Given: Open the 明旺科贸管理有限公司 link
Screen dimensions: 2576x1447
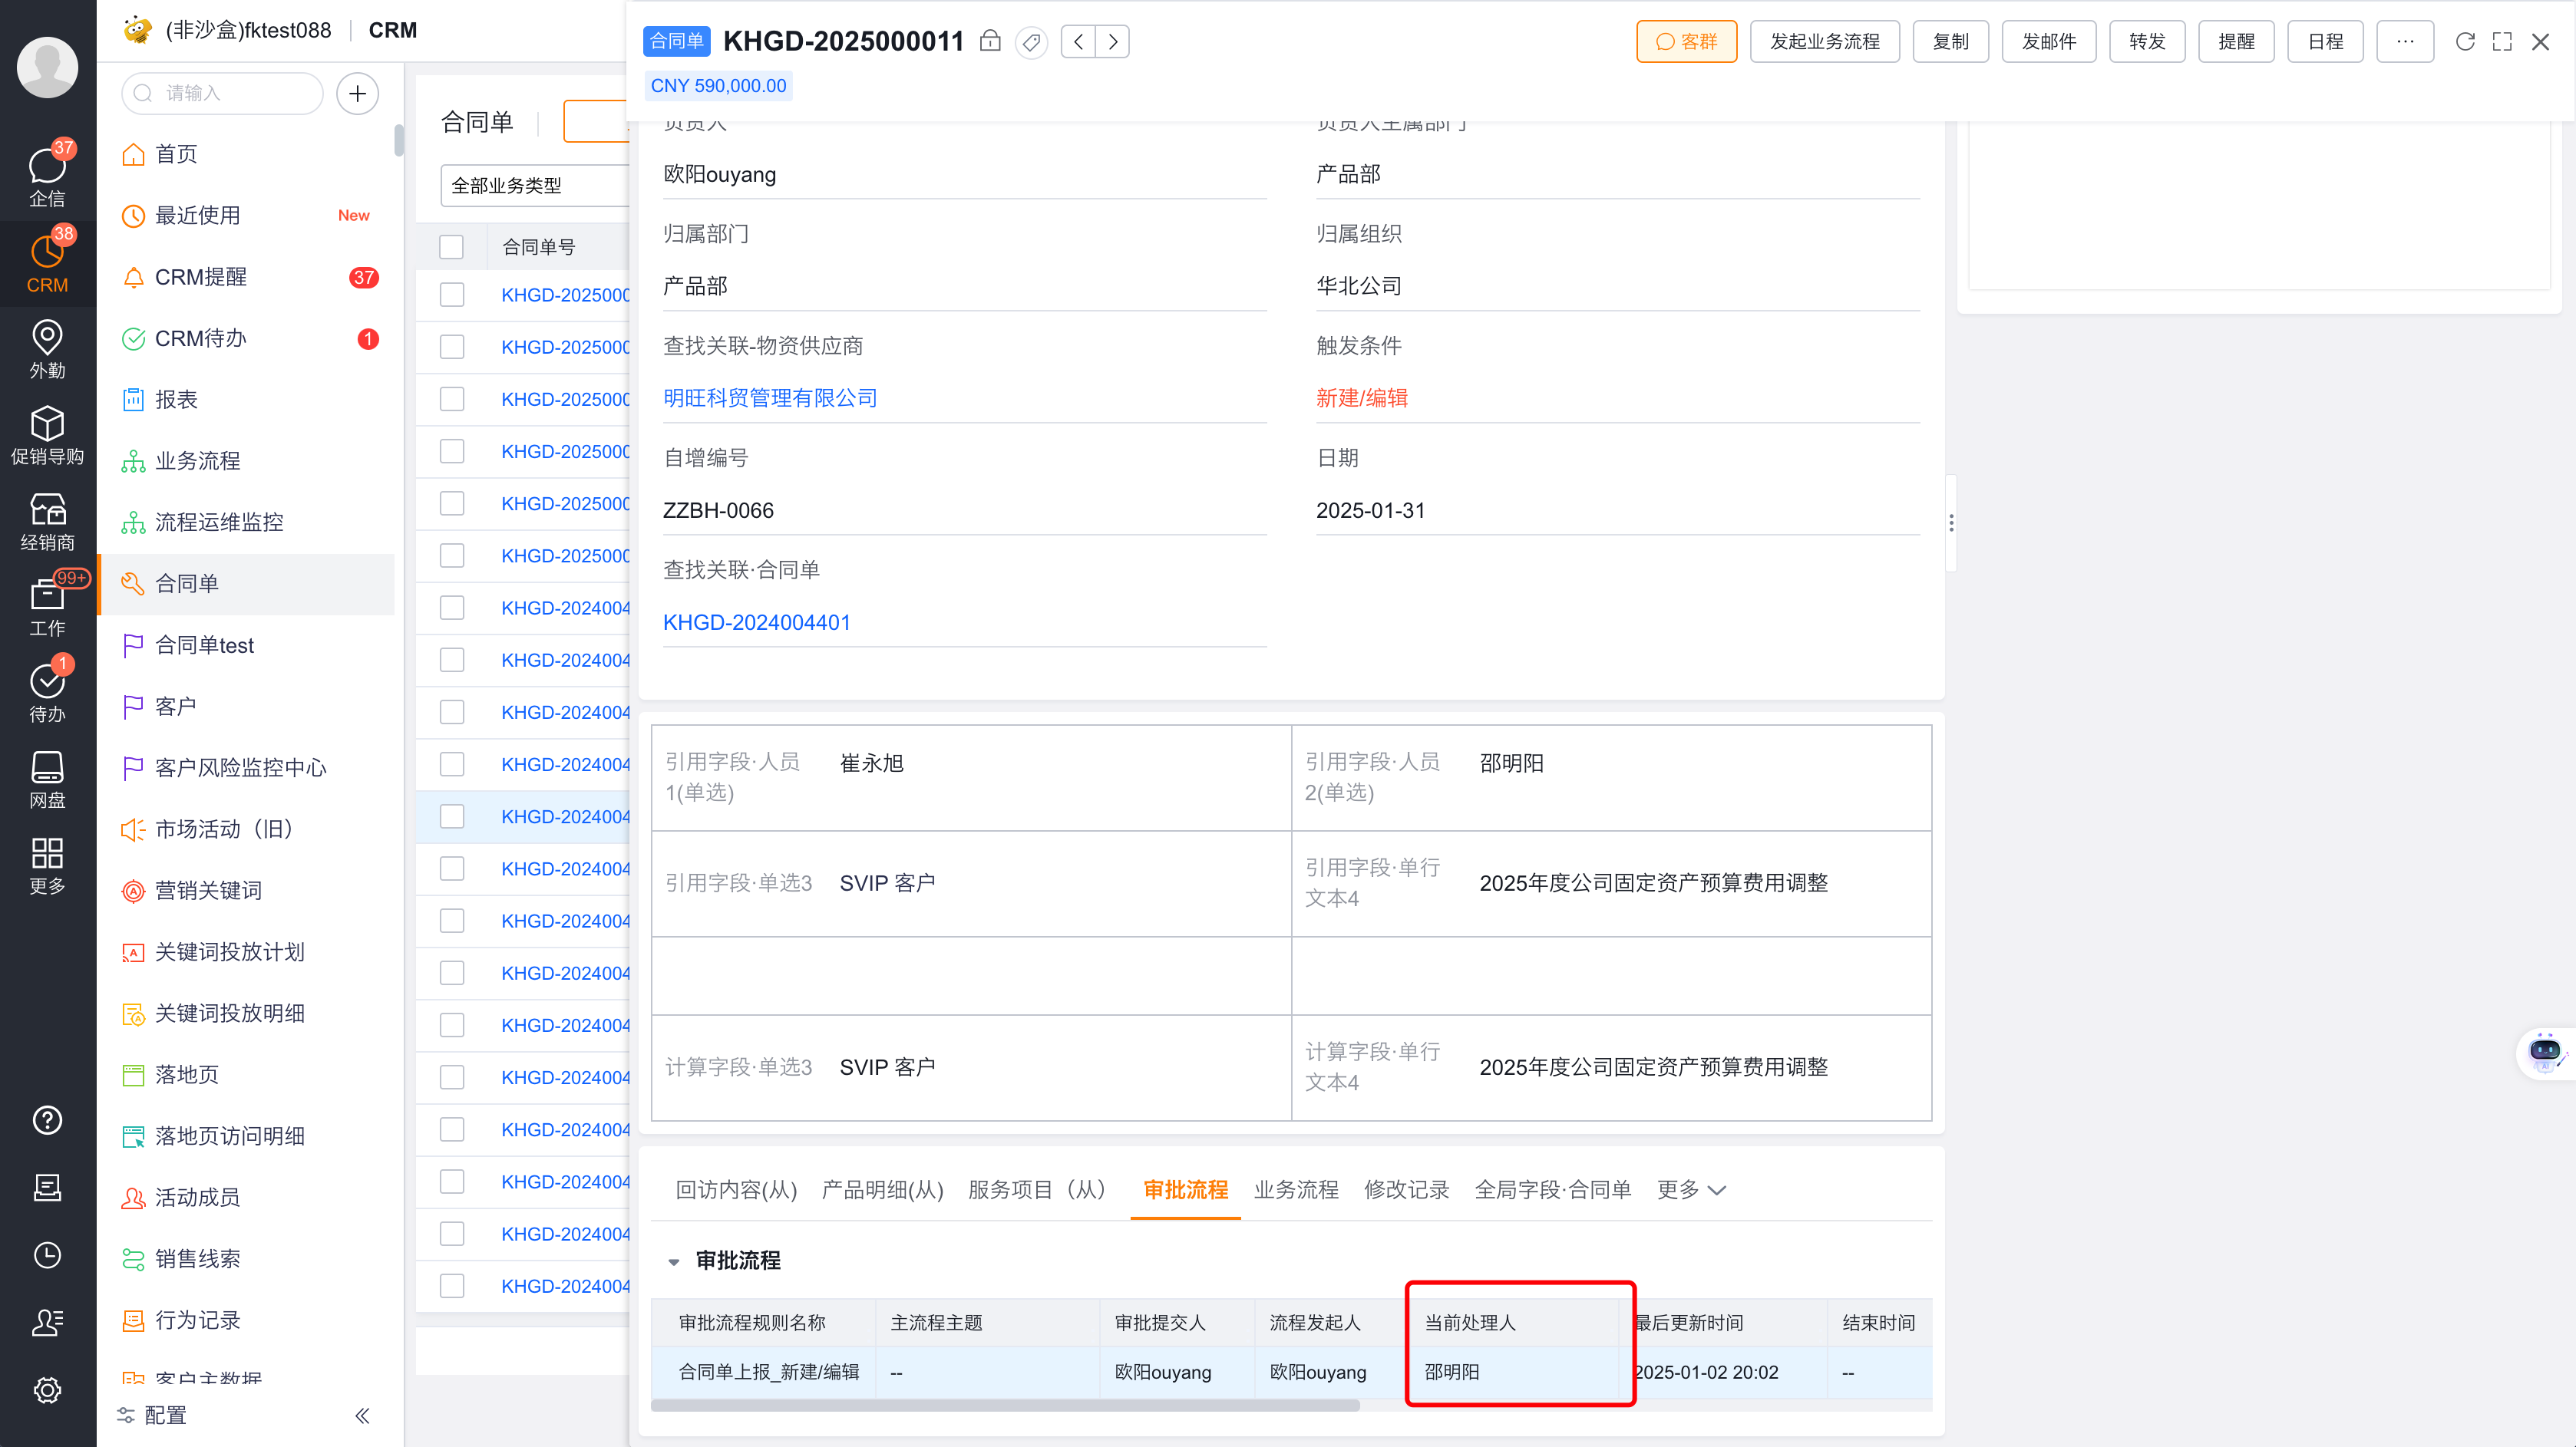Looking at the screenshot, I should point(770,397).
